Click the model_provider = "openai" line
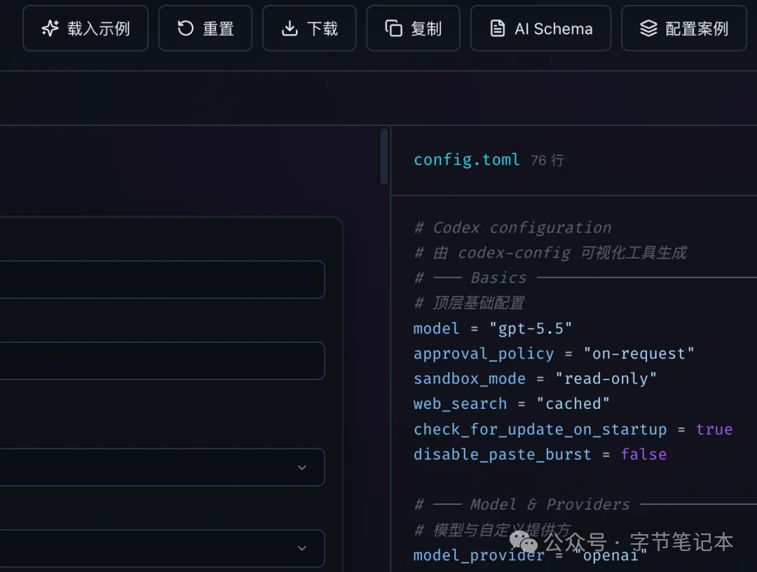 click(530, 556)
